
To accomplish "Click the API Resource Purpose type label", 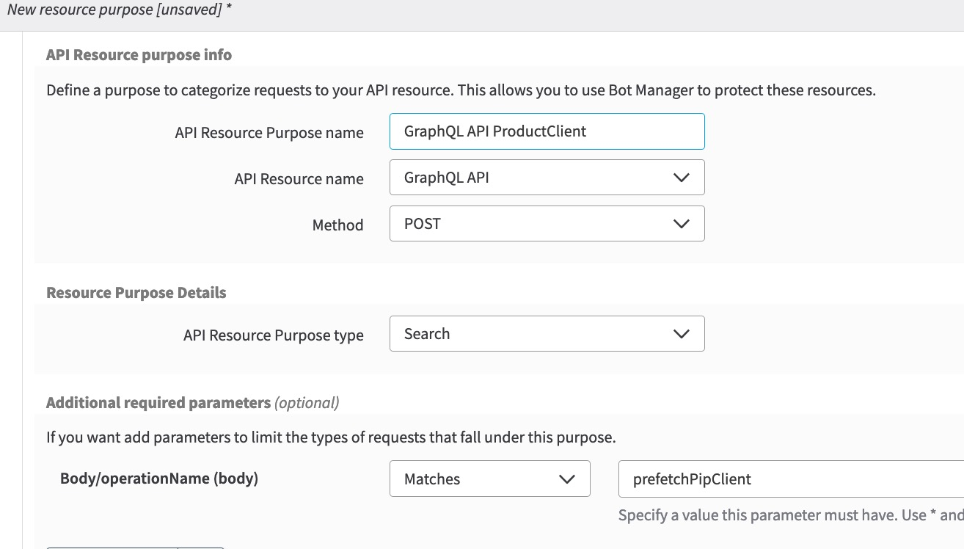I will [273, 335].
